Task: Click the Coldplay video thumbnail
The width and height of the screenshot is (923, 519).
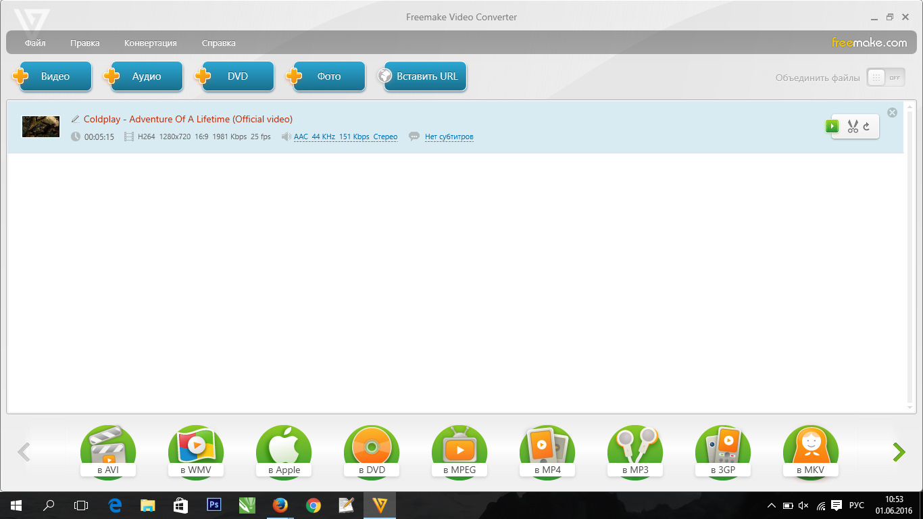Action: (41, 126)
